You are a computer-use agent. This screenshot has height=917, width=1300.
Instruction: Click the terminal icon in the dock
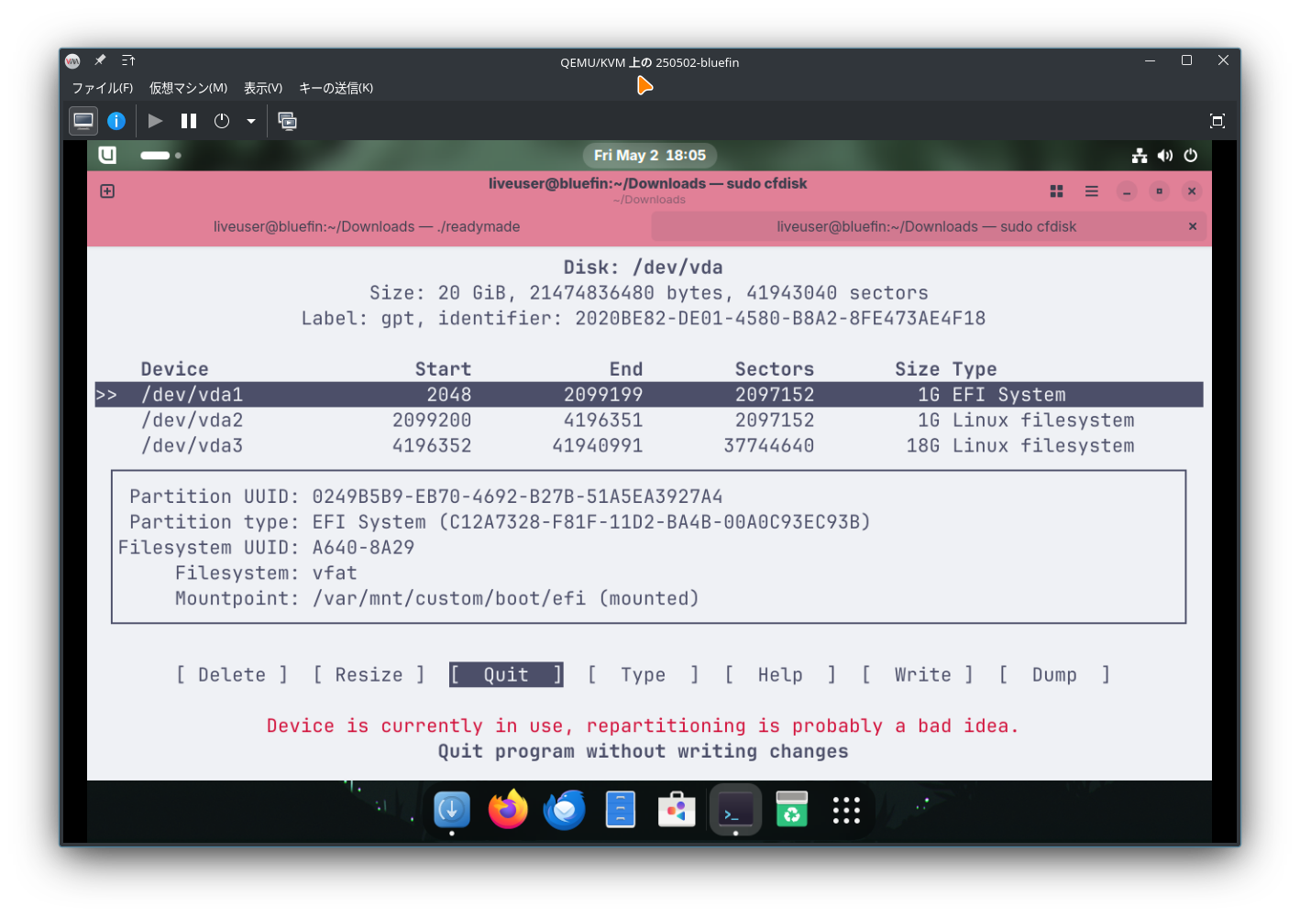(735, 810)
